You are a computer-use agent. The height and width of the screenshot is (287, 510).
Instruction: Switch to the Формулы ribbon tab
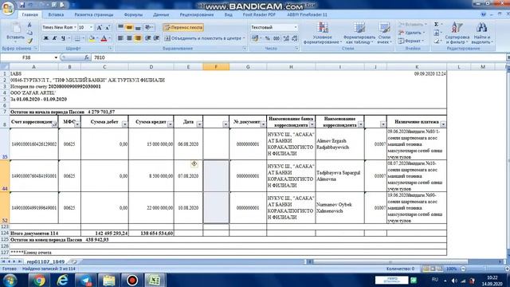pos(133,14)
